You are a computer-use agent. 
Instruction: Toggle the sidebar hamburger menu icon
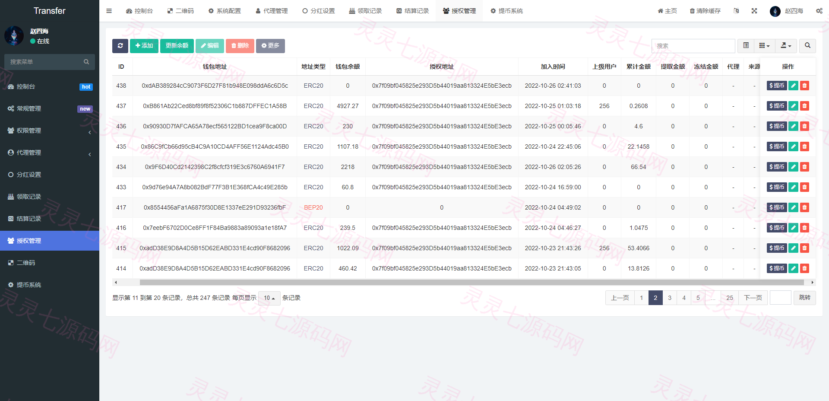[x=109, y=11]
